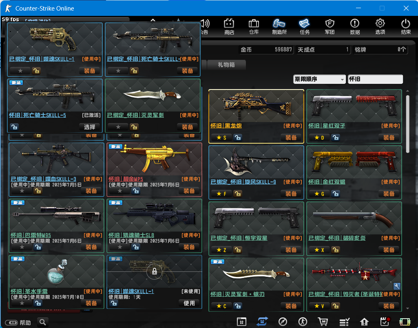
Task: Click the ★ Z slot on 恒宇双星
Action: pyautogui.click(x=221, y=250)
